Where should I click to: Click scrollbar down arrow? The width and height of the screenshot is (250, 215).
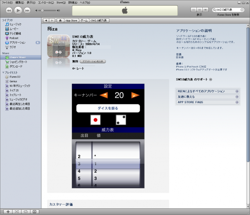(x=248, y=206)
